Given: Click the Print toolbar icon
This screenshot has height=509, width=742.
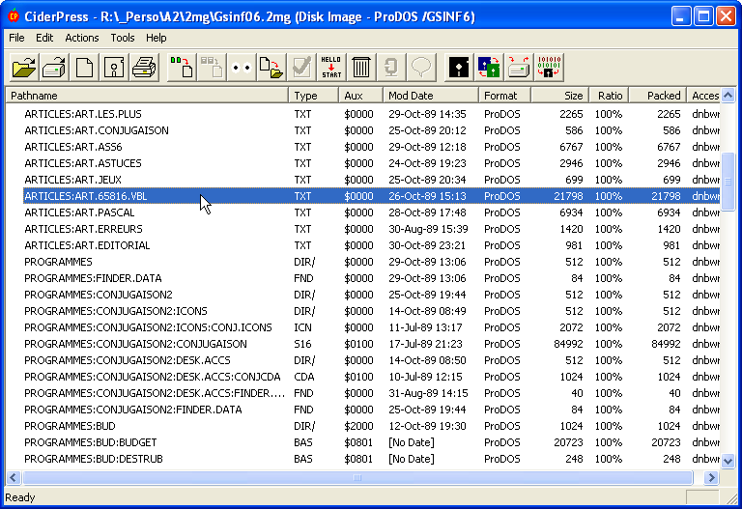Looking at the screenshot, I should (144, 68).
